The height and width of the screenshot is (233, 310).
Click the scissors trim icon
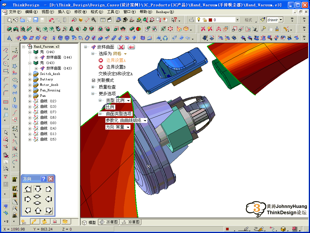(x=255, y=29)
